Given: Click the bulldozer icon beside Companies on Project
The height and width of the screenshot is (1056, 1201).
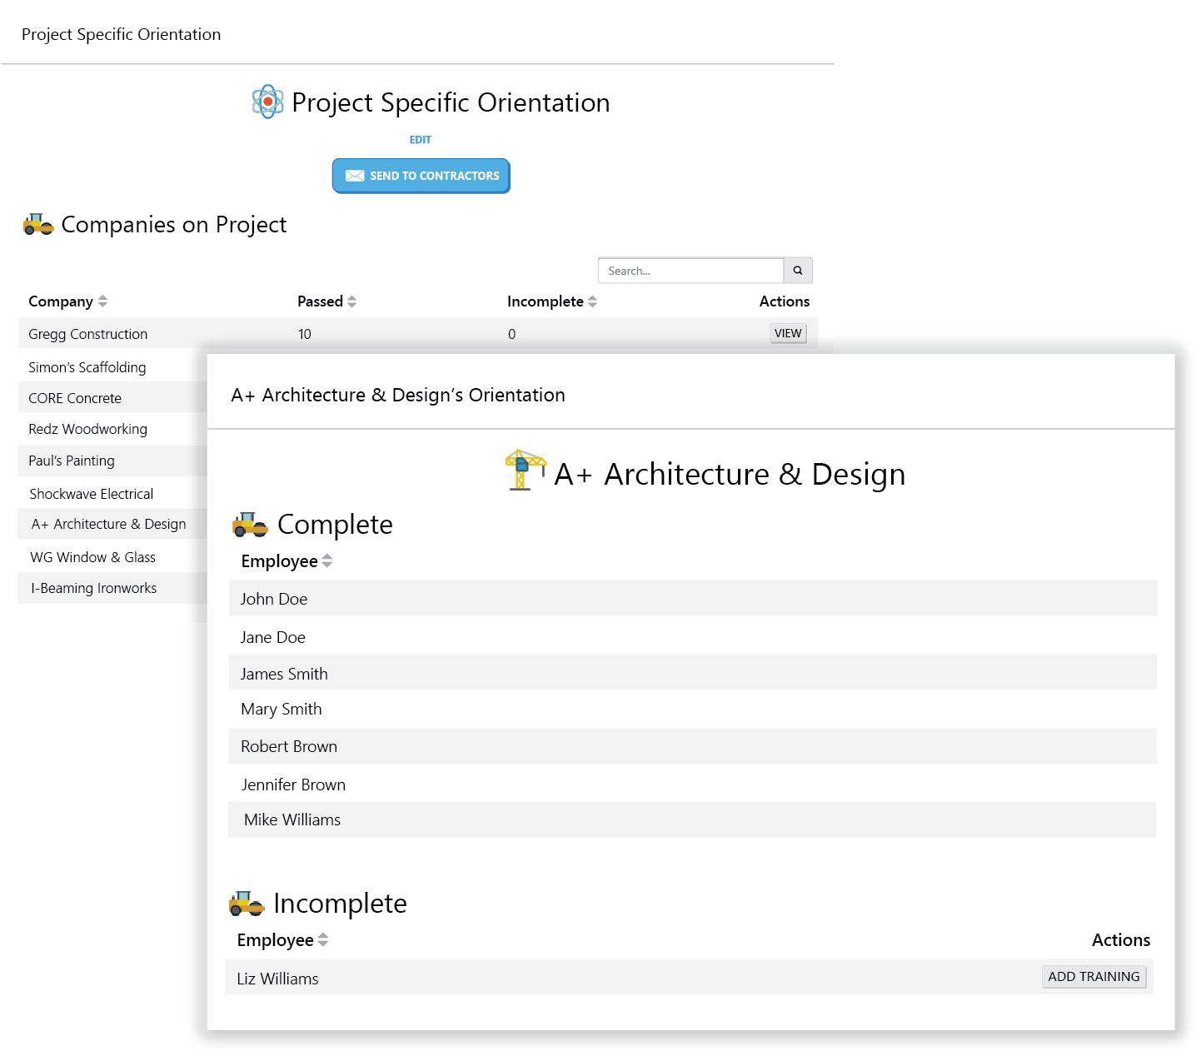Looking at the screenshot, I should pyautogui.click(x=38, y=225).
